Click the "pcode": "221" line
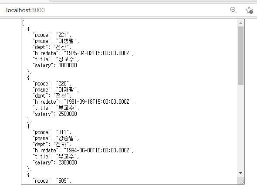Image resolution: width=257 pixels, height=194 pixels. (x=52, y=35)
